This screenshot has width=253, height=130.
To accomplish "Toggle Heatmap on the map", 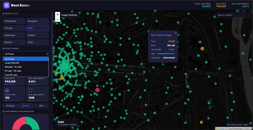I will click(x=69, y=15).
